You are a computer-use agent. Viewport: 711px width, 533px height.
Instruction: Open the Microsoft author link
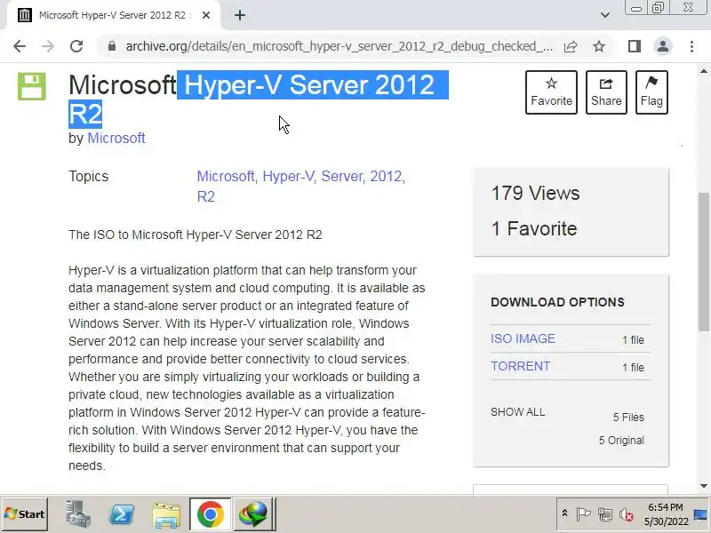point(116,138)
